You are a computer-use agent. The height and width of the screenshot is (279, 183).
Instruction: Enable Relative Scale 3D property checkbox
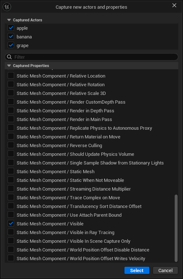pos(11,93)
